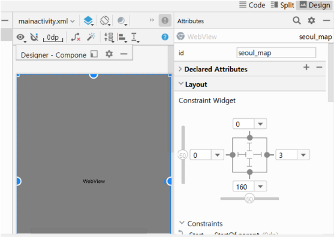Open the blue help question icon

click(x=165, y=37)
